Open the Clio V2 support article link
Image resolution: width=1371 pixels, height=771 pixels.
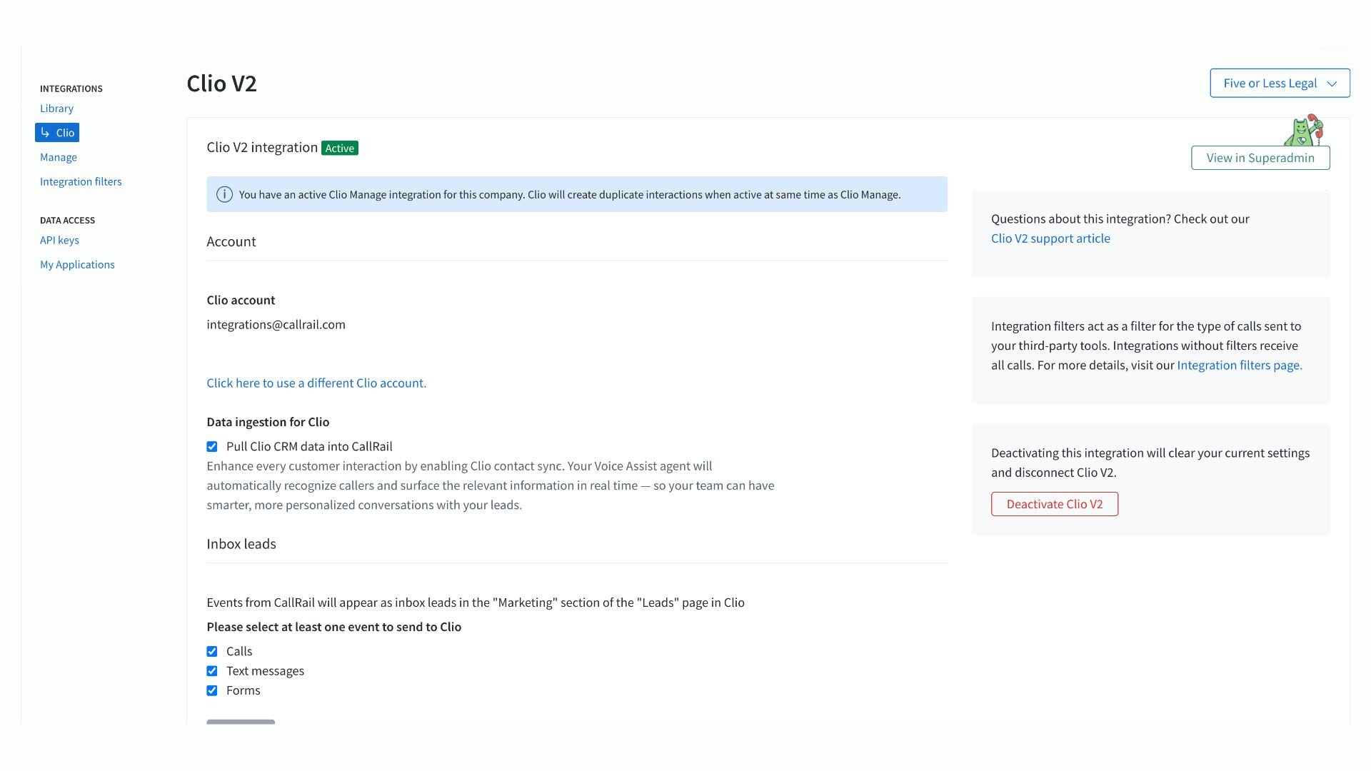coord(1050,238)
